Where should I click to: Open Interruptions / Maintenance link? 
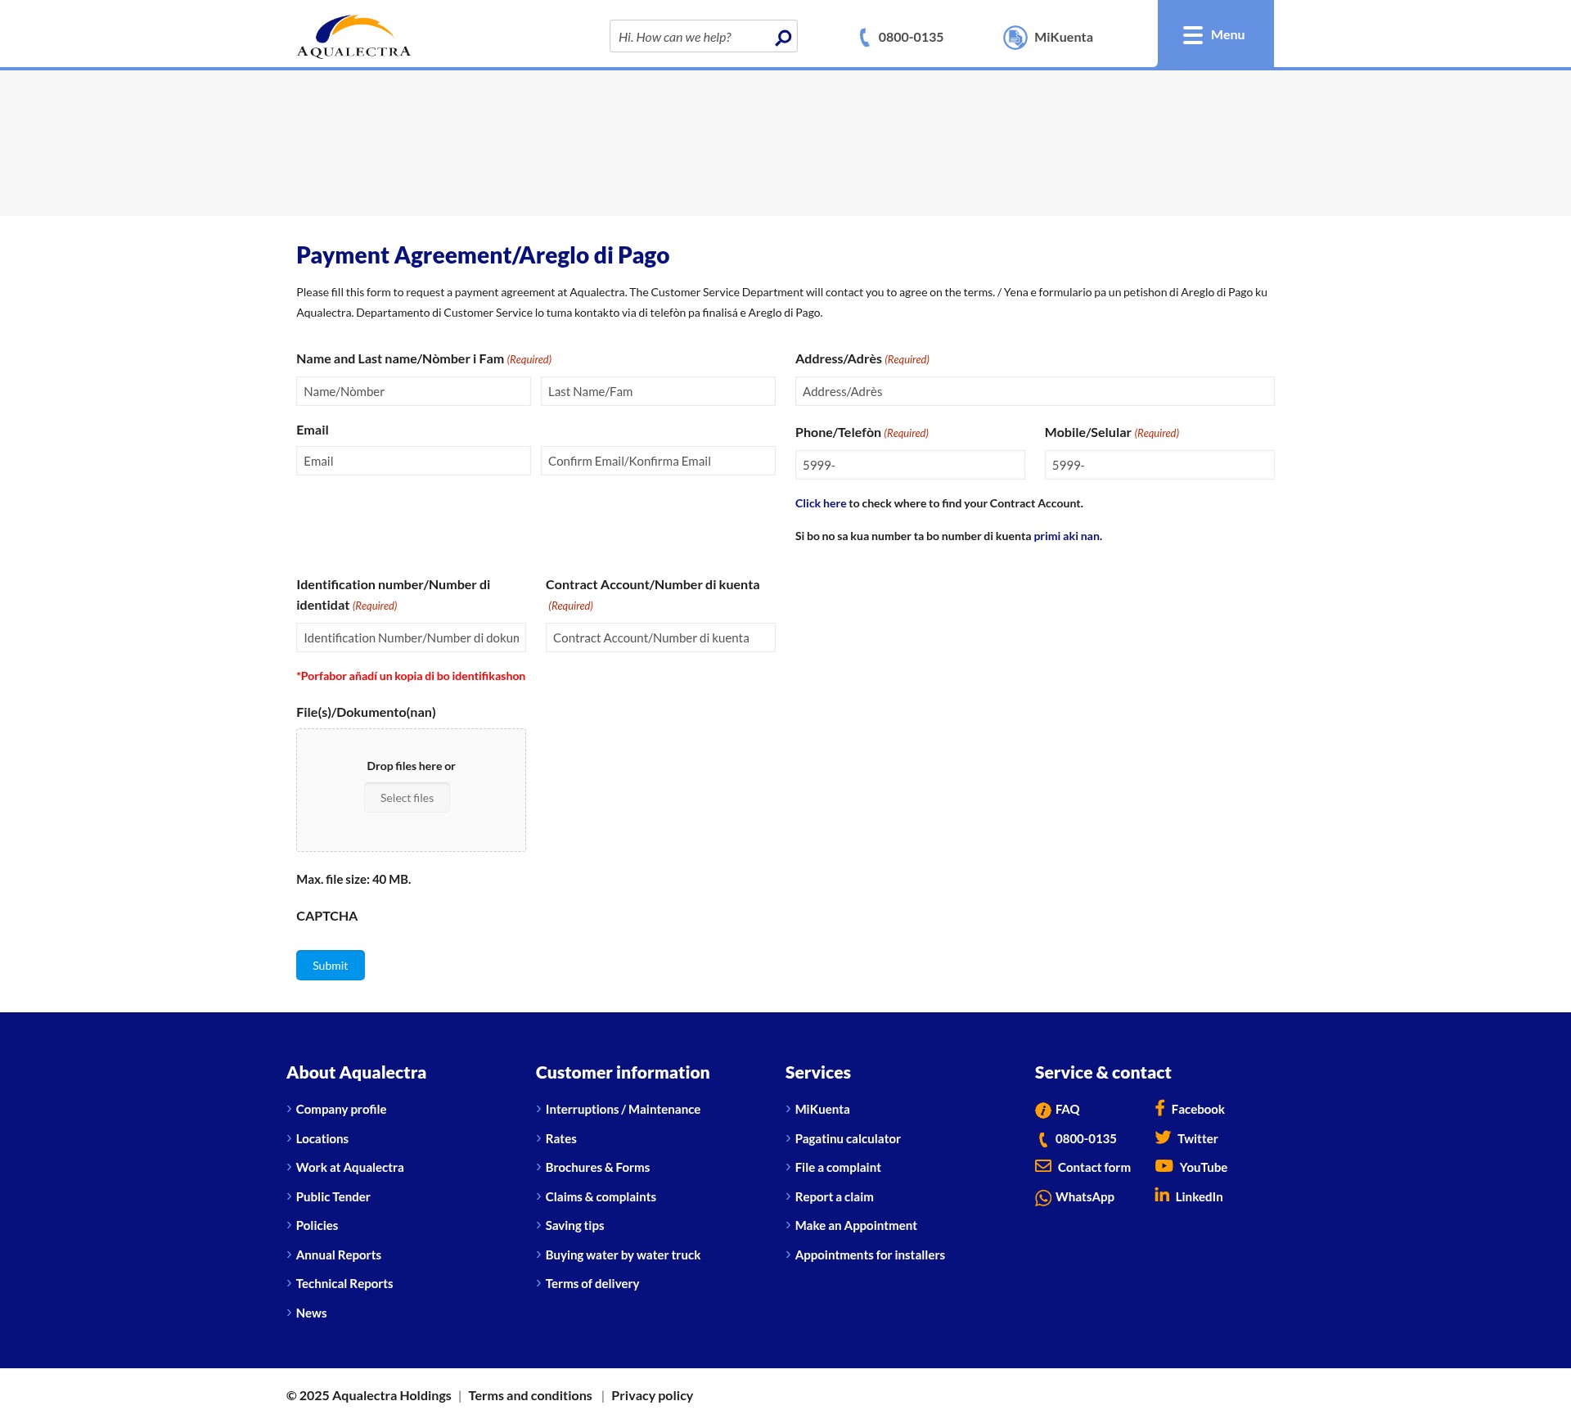(623, 1110)
